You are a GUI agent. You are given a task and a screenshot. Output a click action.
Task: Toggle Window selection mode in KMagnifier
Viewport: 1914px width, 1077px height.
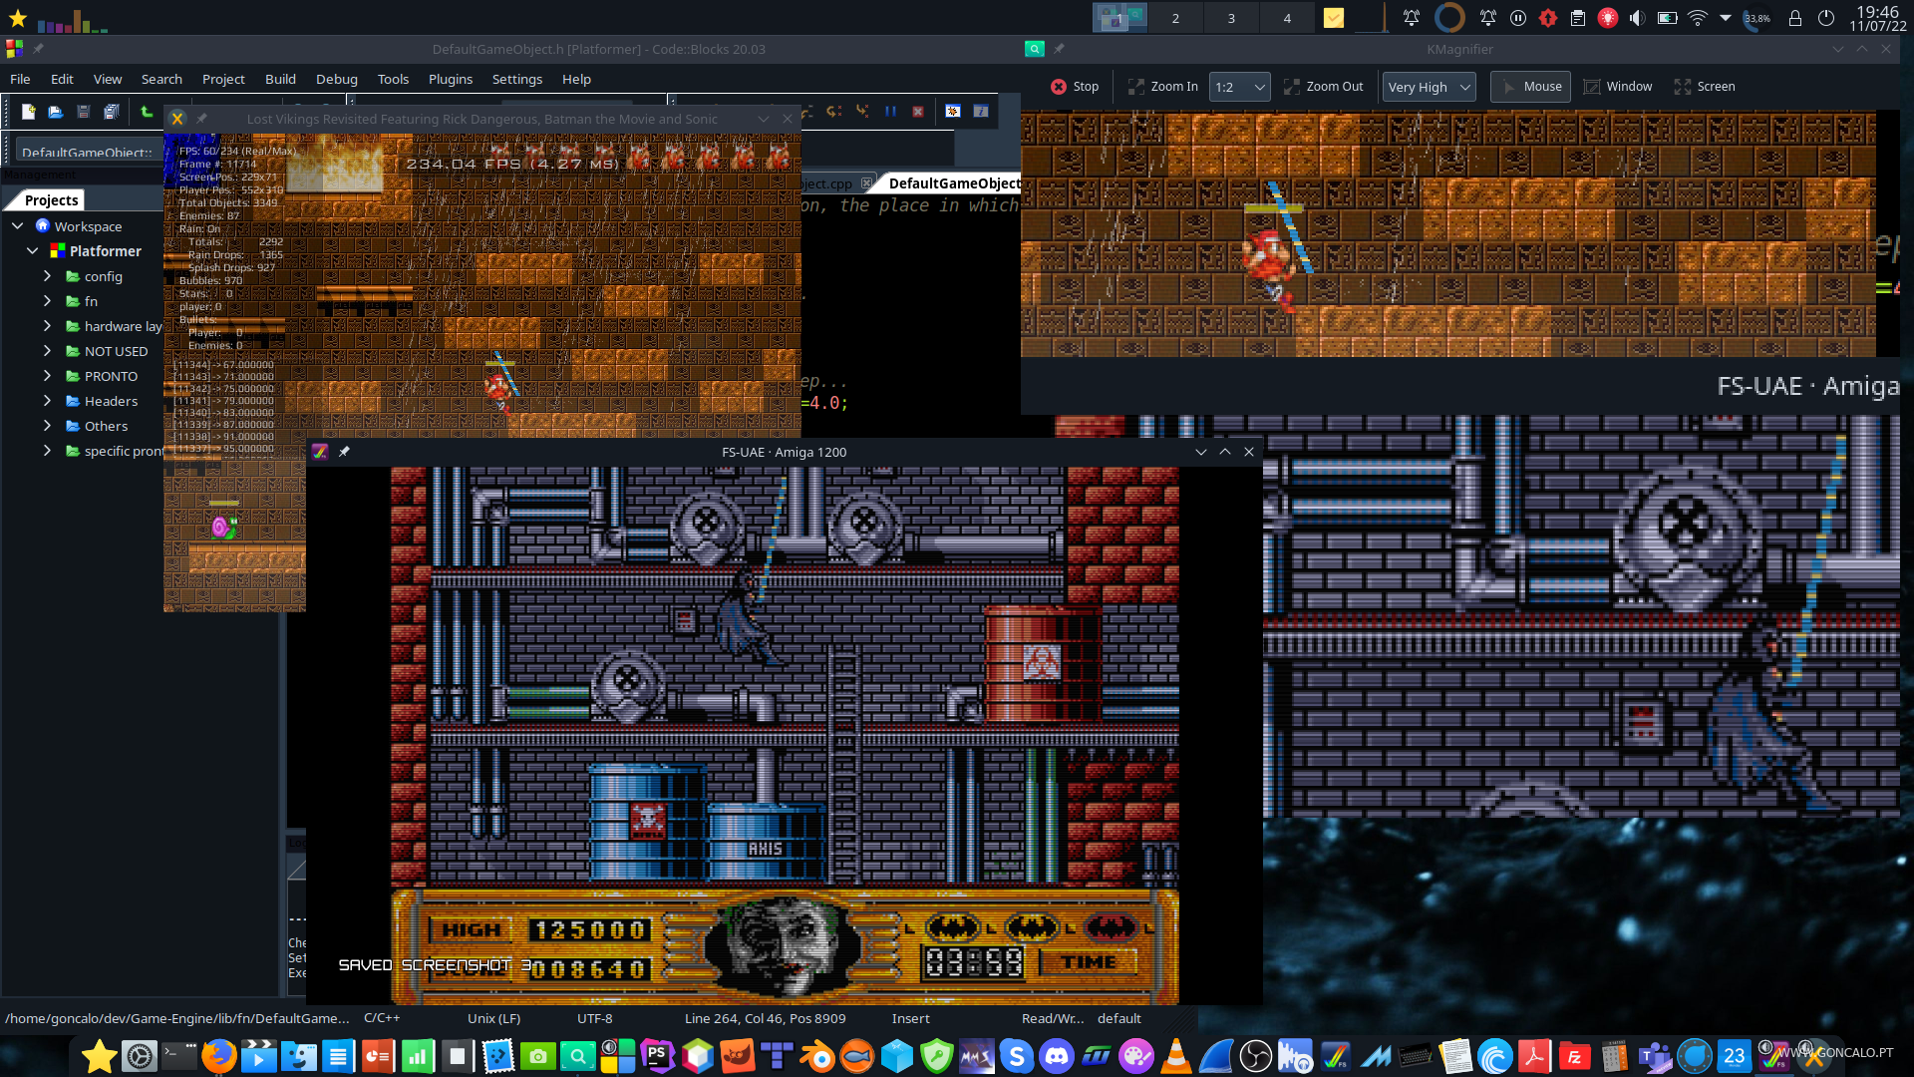1617,87
